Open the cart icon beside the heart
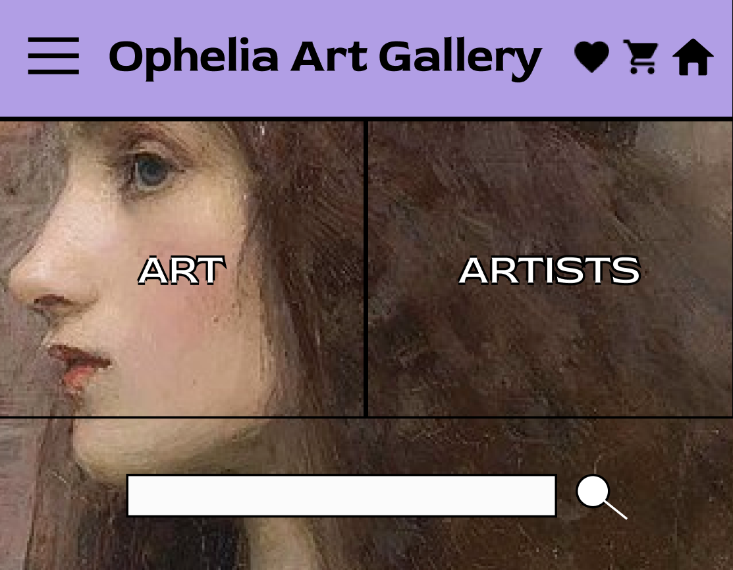733x570 pixels. [x=640, y=57]
